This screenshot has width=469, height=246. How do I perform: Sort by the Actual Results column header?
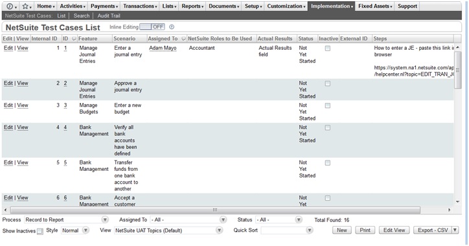275,39
